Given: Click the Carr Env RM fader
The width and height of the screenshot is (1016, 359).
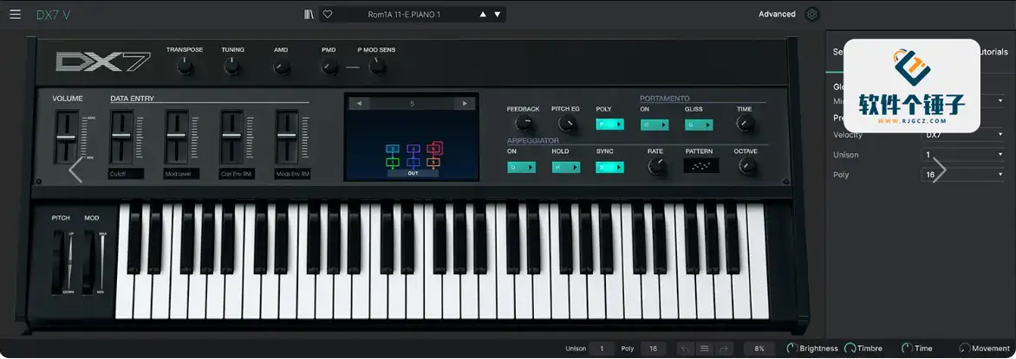Looking at the screenshot, I should coord(232,138).
